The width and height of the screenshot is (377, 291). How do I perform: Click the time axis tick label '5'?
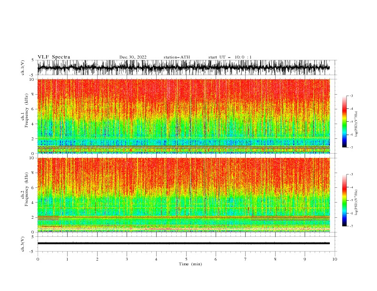(x=186, y=259)
